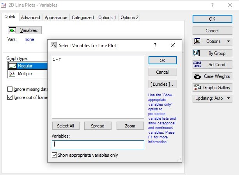
Task: Click the help question mark in Select Variables dialog
Action: (155, 45)
